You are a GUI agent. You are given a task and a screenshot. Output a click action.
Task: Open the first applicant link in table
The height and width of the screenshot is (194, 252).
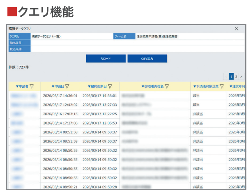click(x=23, y=96)
